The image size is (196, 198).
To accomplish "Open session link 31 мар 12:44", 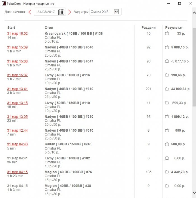I will pyautogui.click(x=17, y=131).
